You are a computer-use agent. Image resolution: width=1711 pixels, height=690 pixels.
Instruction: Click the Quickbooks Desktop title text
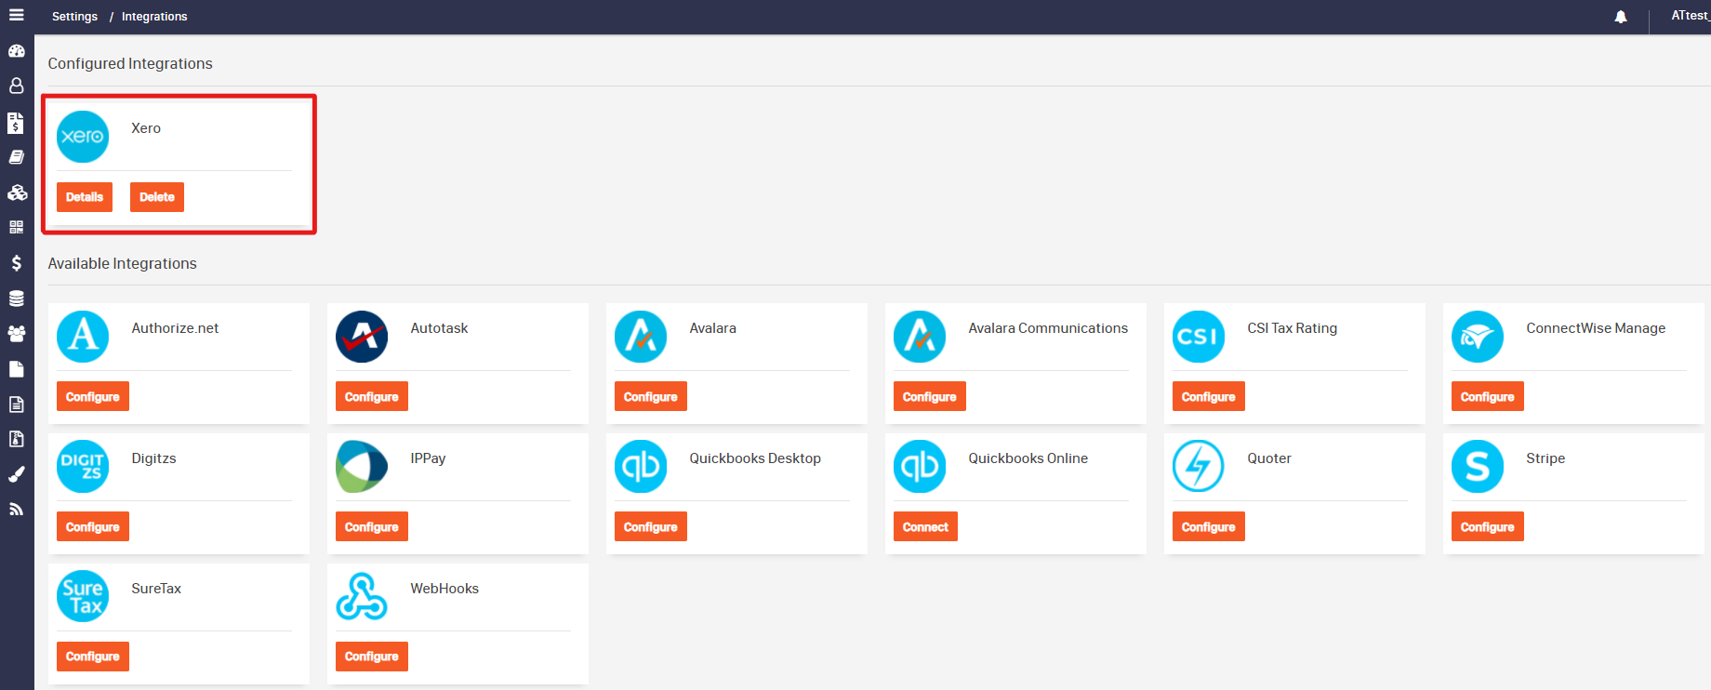755,458
